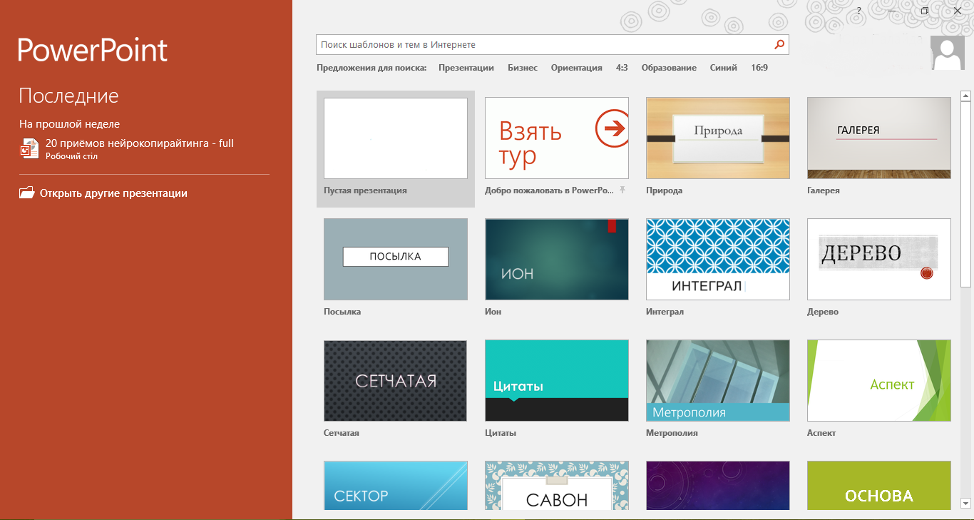The height and width of the screenshot is (520, 974).
Task: Select the Презентации search suggestion
Action: point(466,68)
